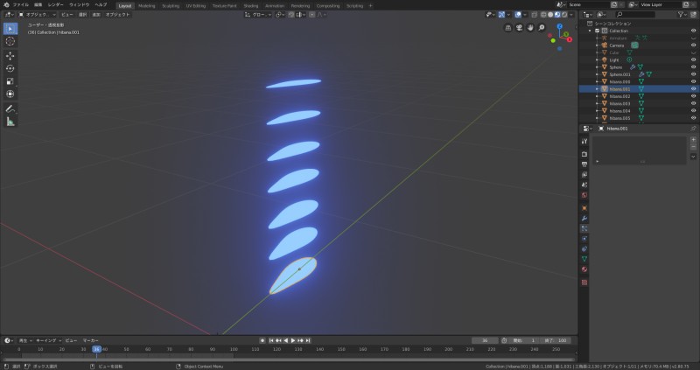Open the Texture properties checker tab
This screenshot has height=370, width=700.
pyautogui.click(x=584, y=282)
